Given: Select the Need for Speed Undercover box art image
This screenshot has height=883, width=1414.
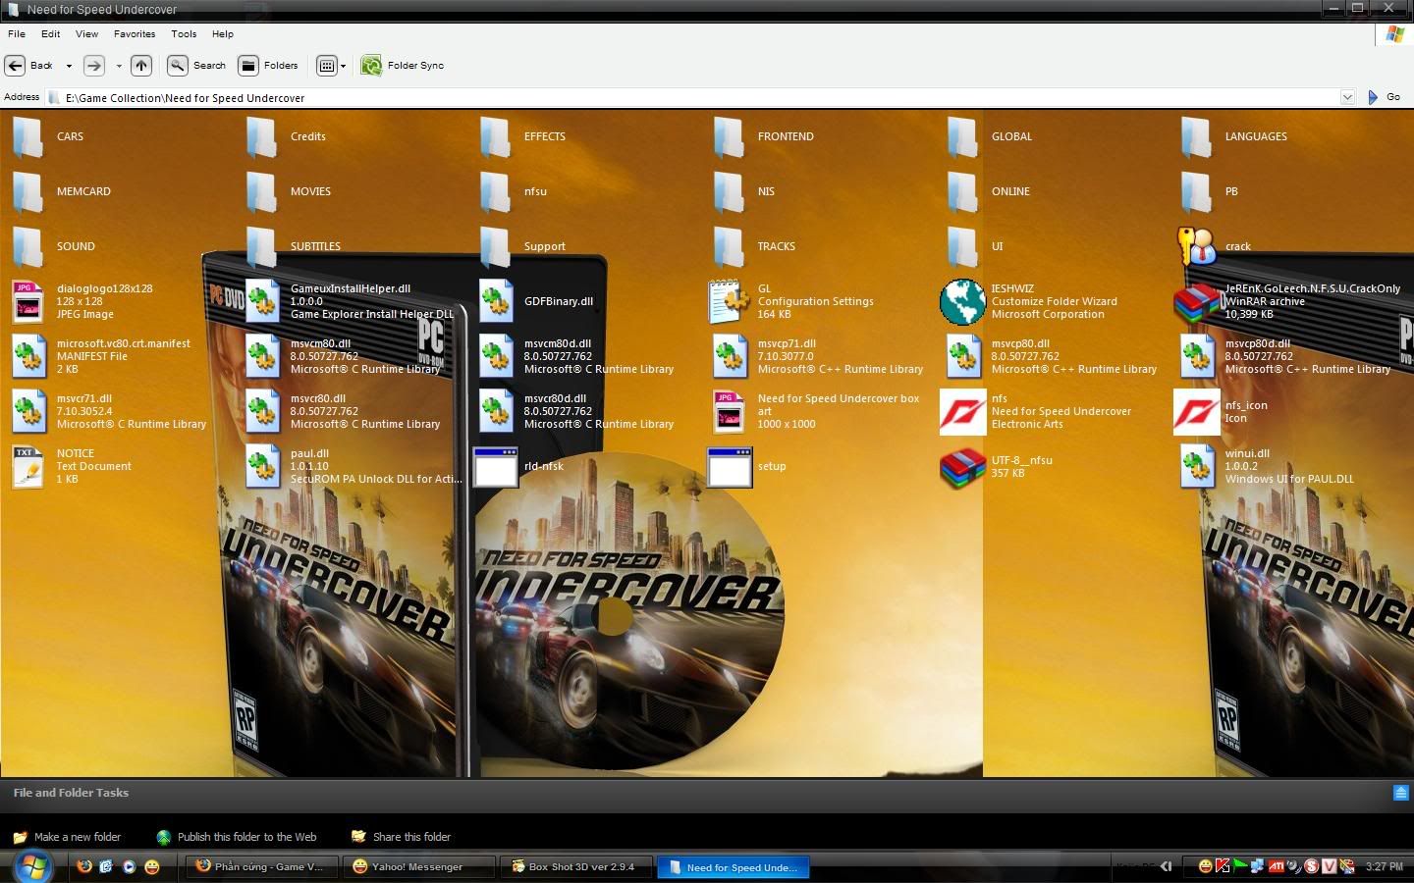Looking at the screenshot, I should tap(817, 411).
